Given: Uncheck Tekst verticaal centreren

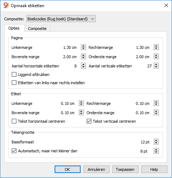Looking at the screenshot, I should coord(89,121).
